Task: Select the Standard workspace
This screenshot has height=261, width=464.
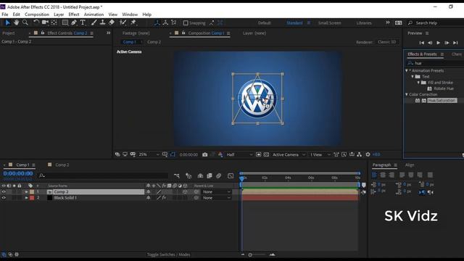Action: point(294,22)
